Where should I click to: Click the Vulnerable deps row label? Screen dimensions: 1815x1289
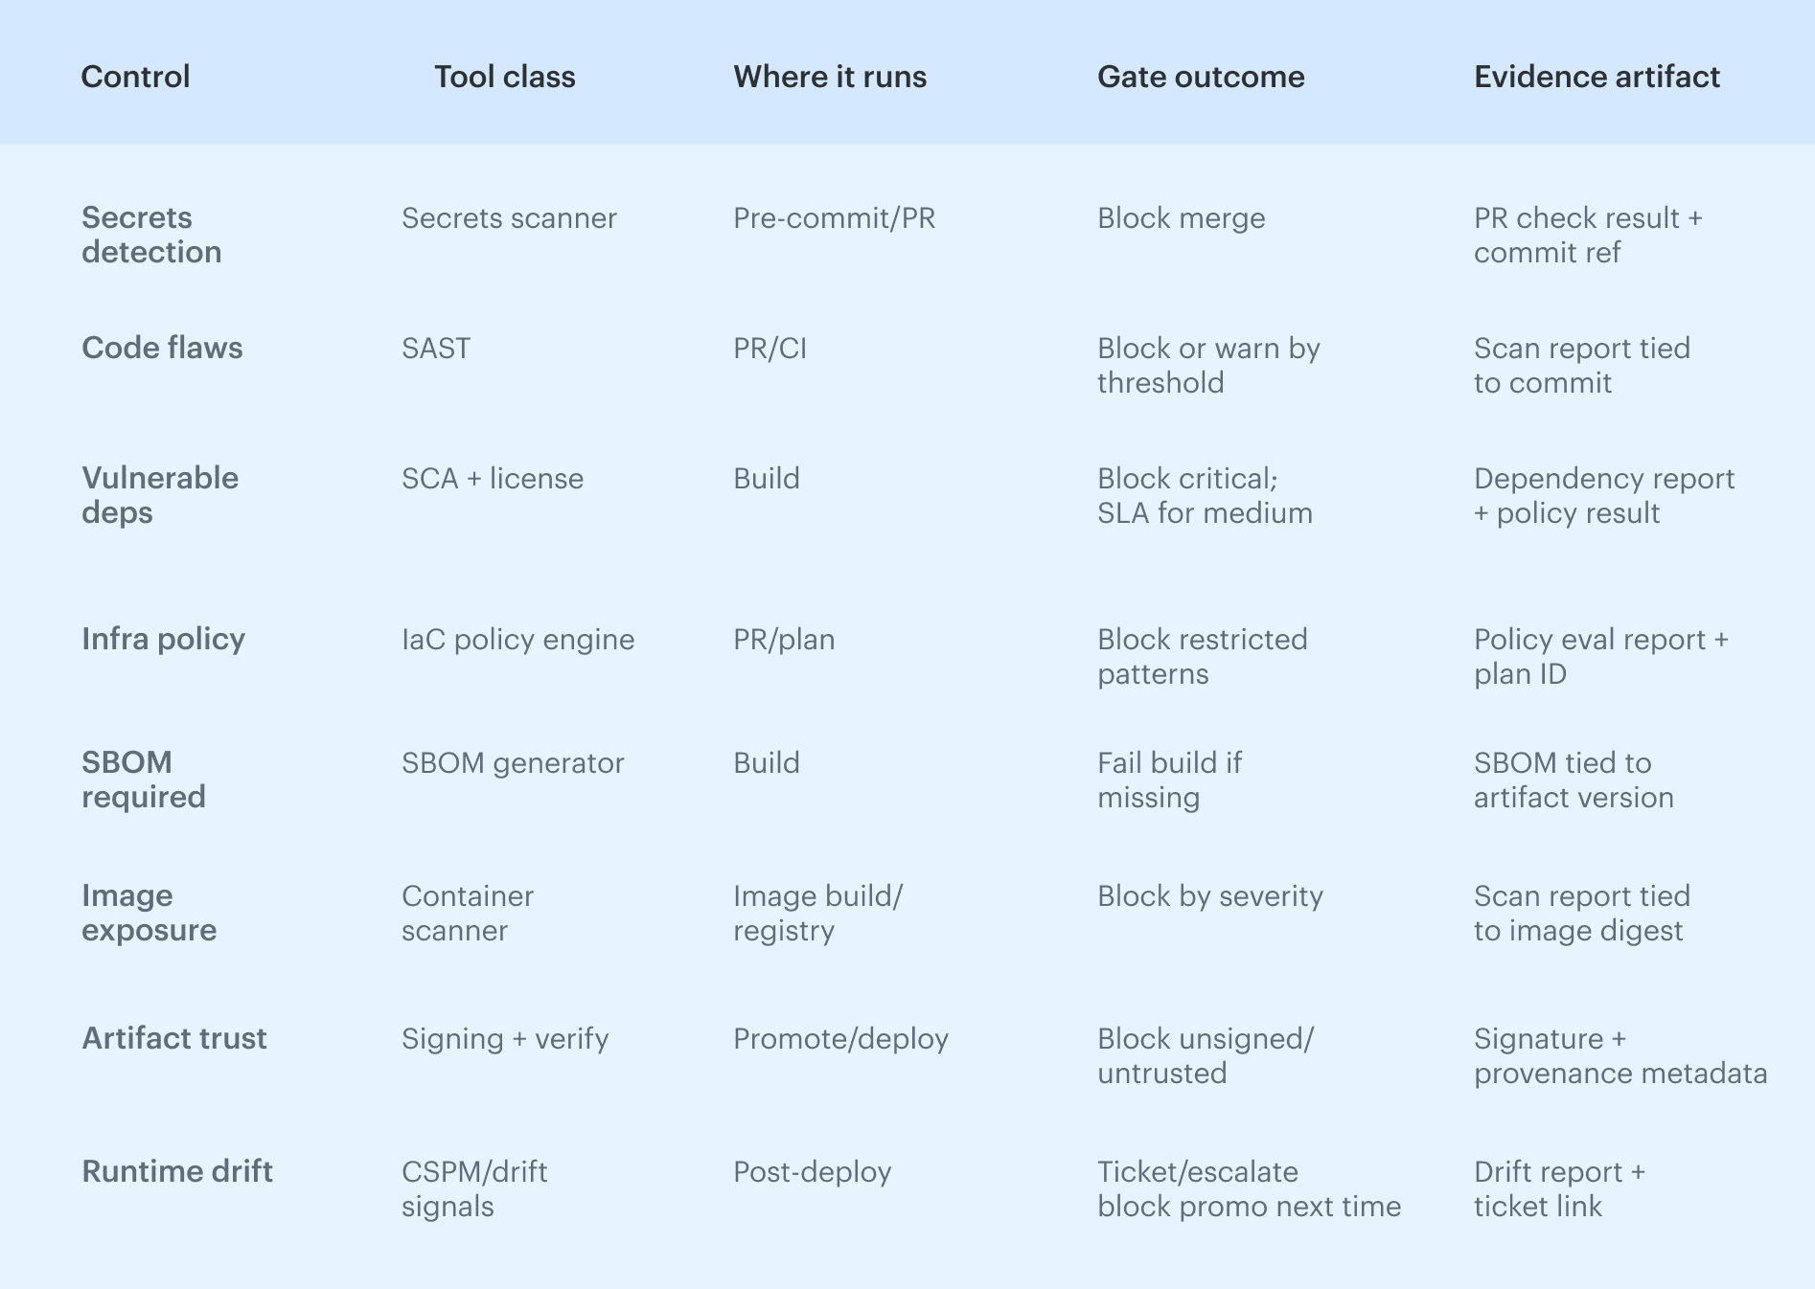click(160, 495)
